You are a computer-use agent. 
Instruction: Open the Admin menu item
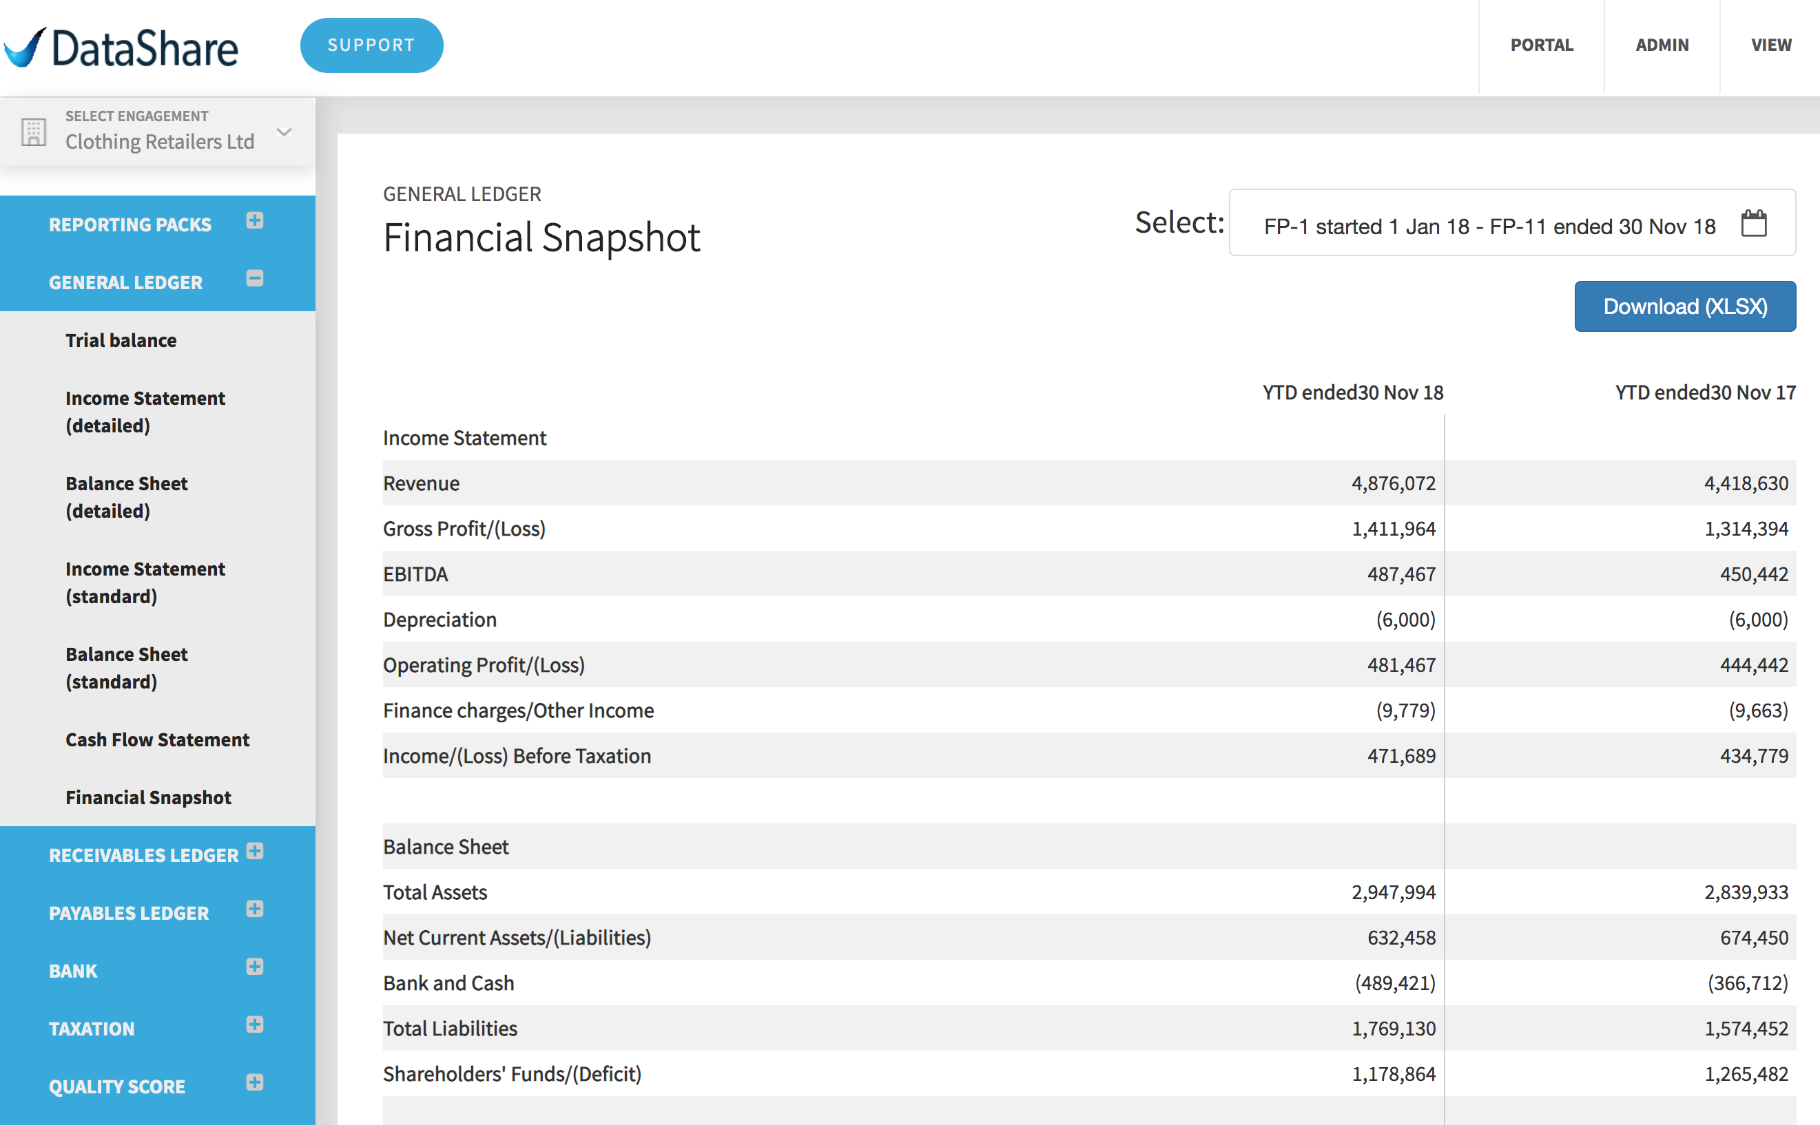(1662, 45)
